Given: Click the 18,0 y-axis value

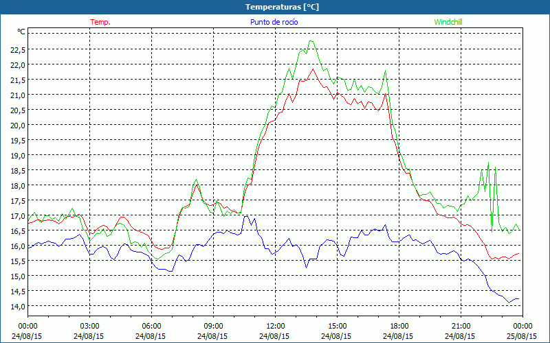Looking at the screenshot, I should click(18, 185).
